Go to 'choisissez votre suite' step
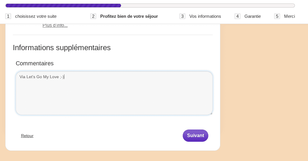Screen dimensions: 308x161 [36, 16]
